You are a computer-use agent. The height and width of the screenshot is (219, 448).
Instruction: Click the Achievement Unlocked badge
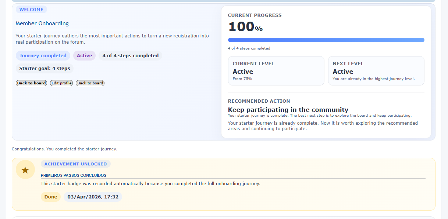(75, 164)
